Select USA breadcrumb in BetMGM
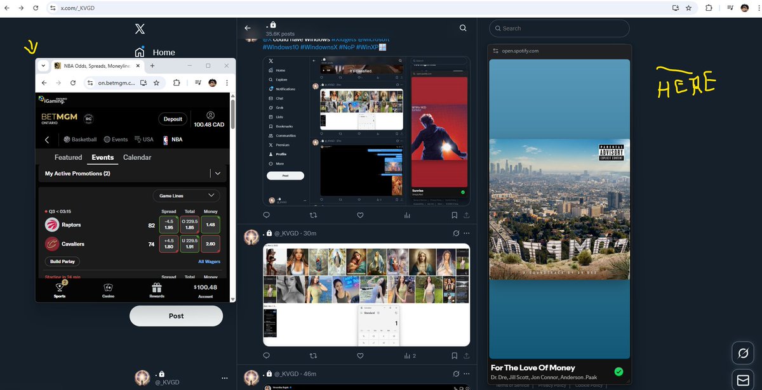 (144, 140)
